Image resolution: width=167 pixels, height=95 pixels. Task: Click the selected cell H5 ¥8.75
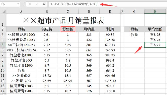click(x=155, y=45)
